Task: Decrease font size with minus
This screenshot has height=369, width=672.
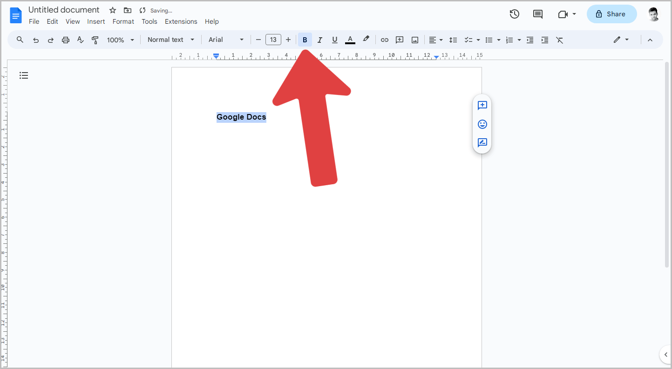Action: click(258, 40)
